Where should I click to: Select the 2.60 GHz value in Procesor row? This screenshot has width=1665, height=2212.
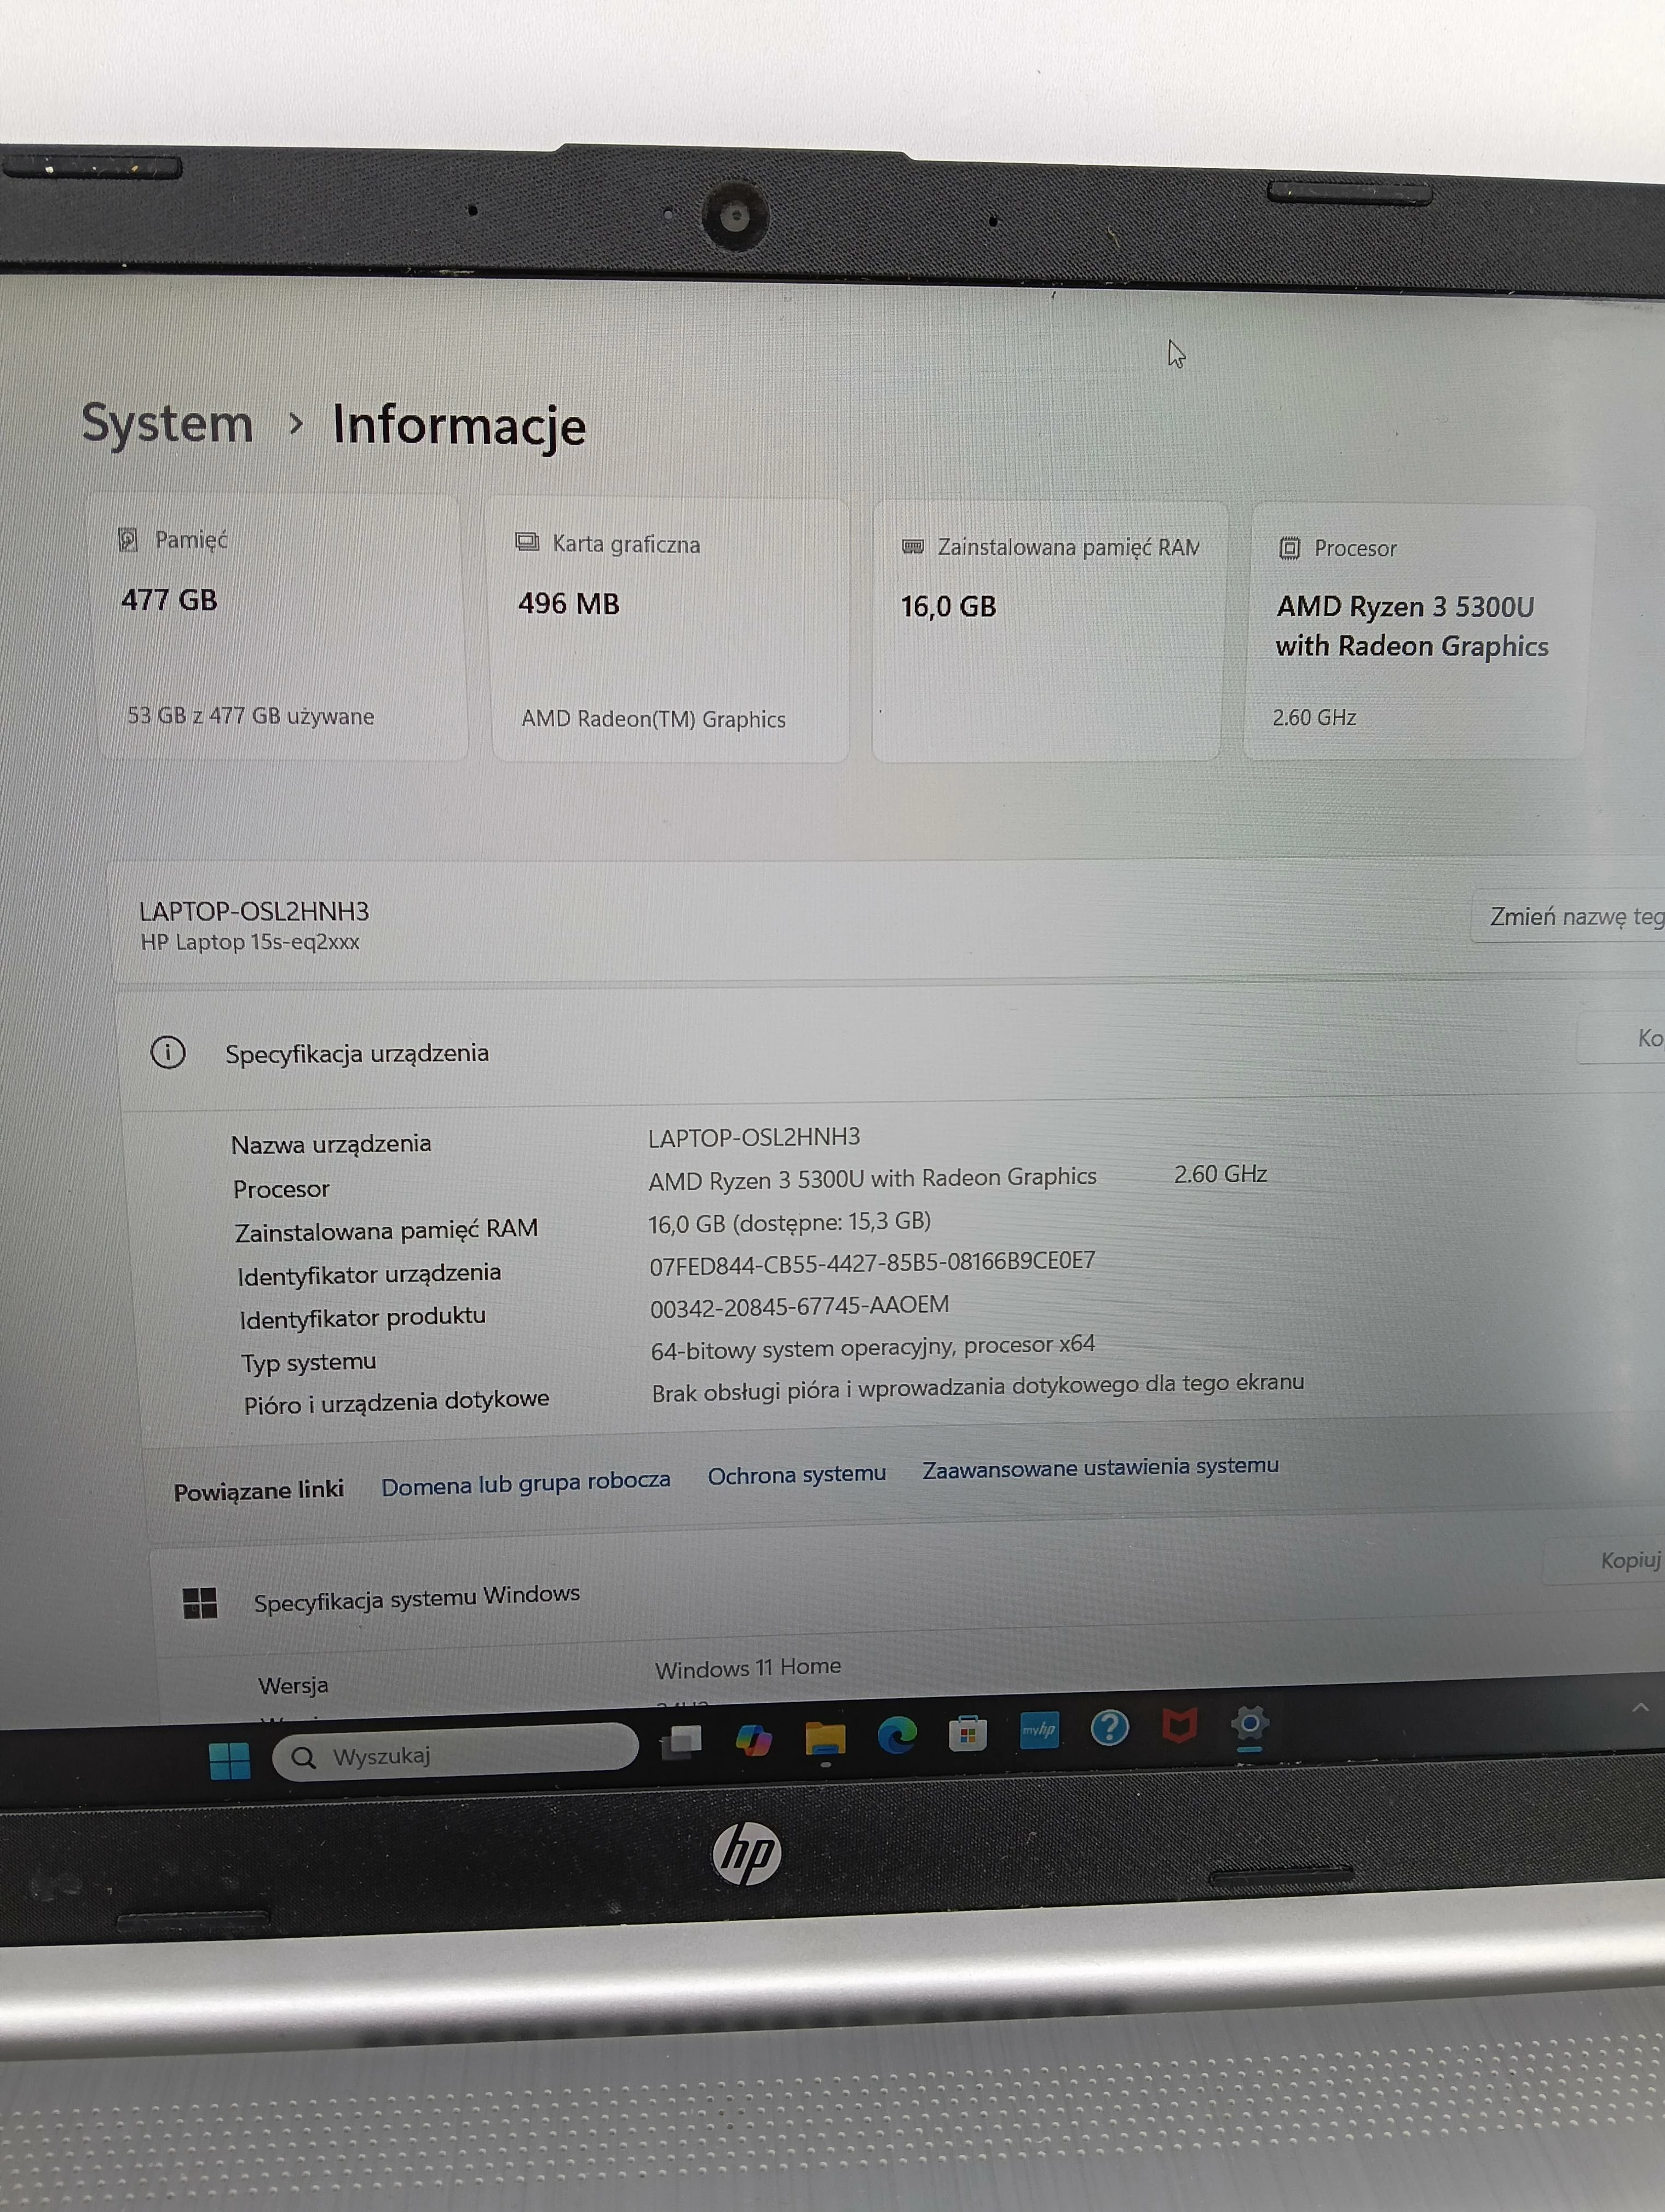pos(1220,1174)
